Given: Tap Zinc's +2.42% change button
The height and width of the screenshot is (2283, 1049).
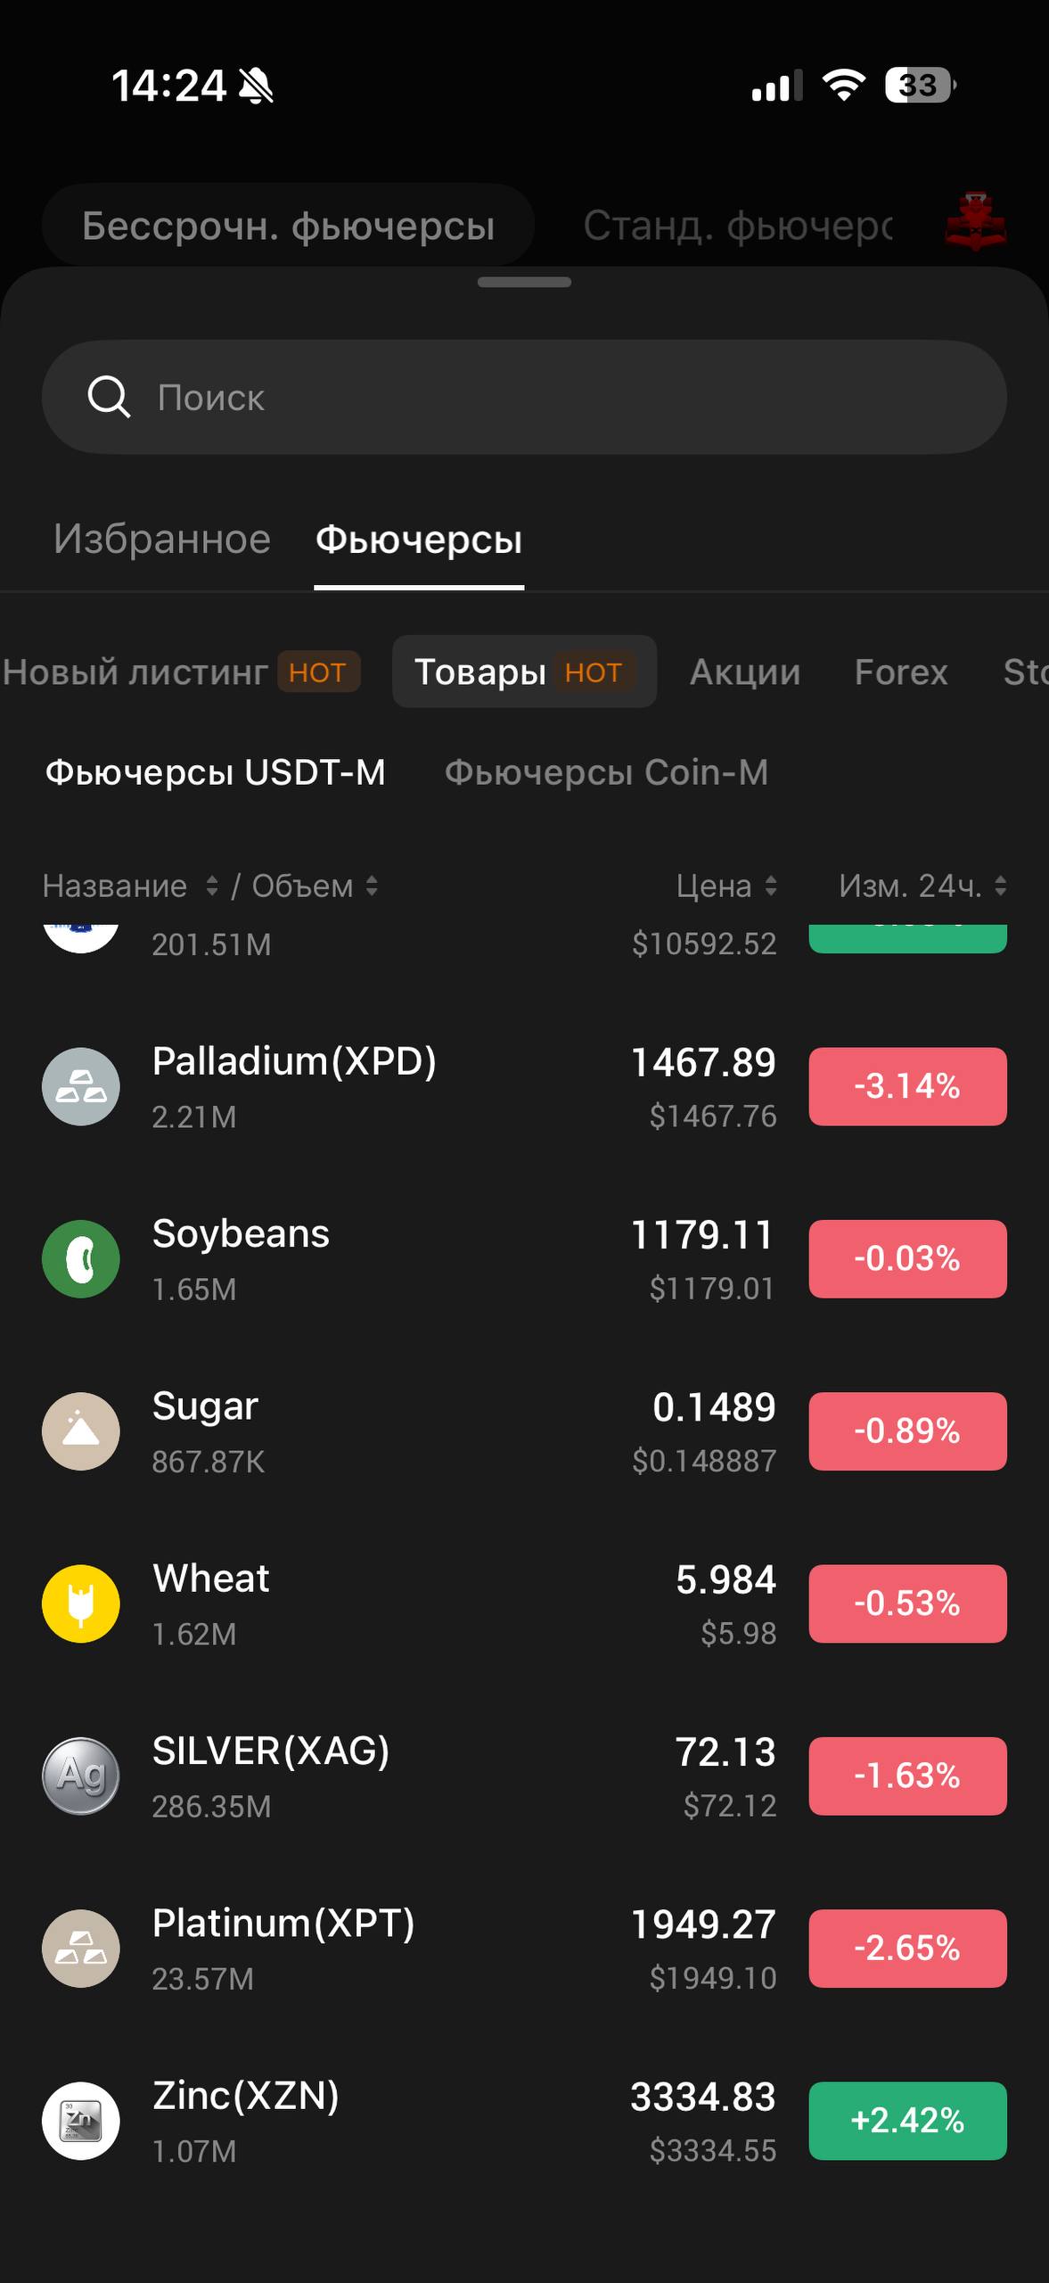Looking at the screenshot, I should point(907,2121).
